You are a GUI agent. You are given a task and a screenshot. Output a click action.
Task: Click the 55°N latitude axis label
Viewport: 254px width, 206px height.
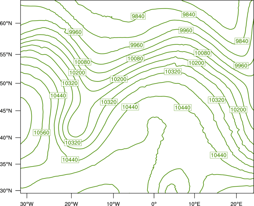[x=6, y=55]
